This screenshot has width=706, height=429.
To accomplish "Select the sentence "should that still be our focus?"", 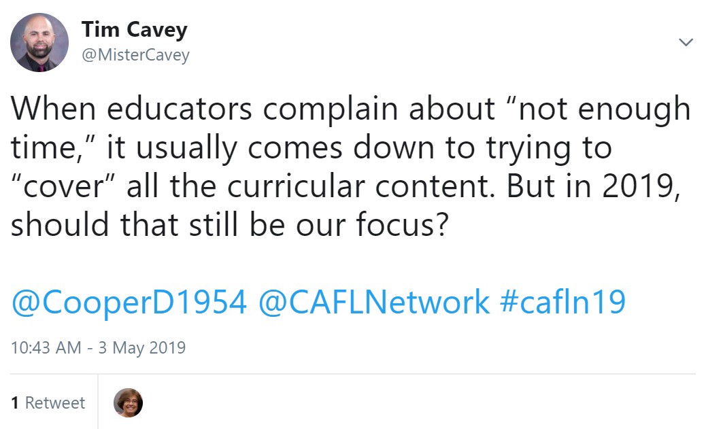I will coord(228,224).
